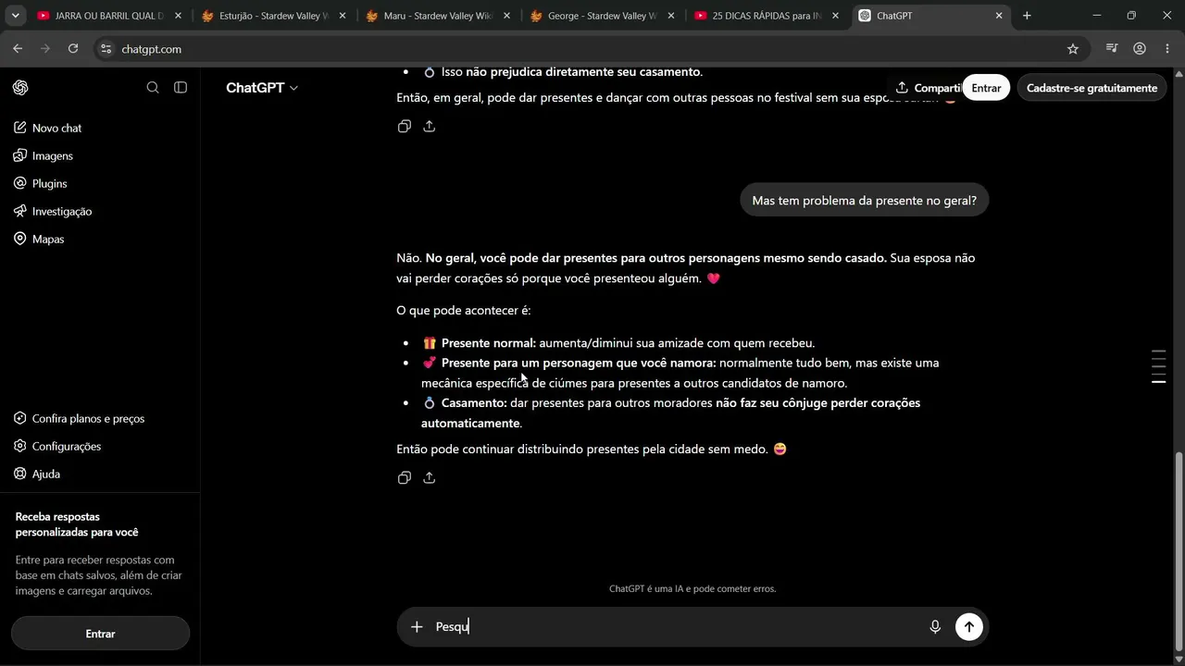Image resolution: width=1185 pixels, height=666 pixels.
Task: Send message with up-arrow button
Action: 969,627
